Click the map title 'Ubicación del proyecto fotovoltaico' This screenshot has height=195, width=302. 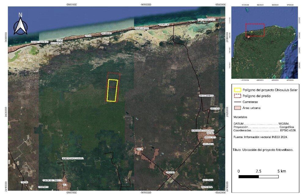click(263, 150)
